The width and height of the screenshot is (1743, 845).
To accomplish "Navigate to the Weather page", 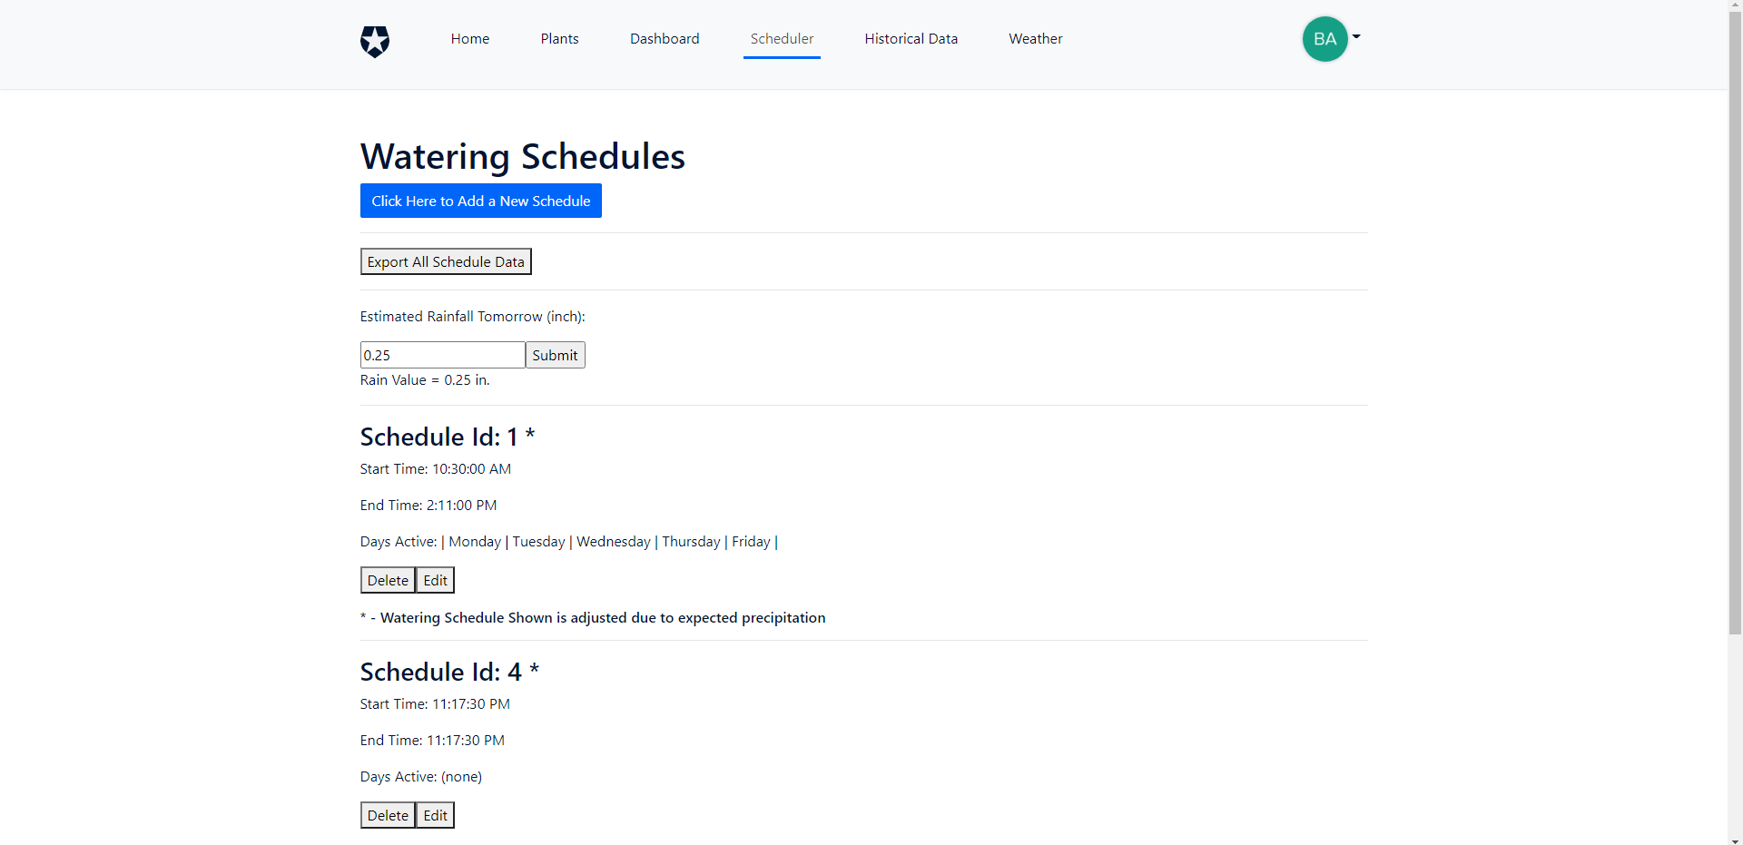I will (x=1035, y=39).
